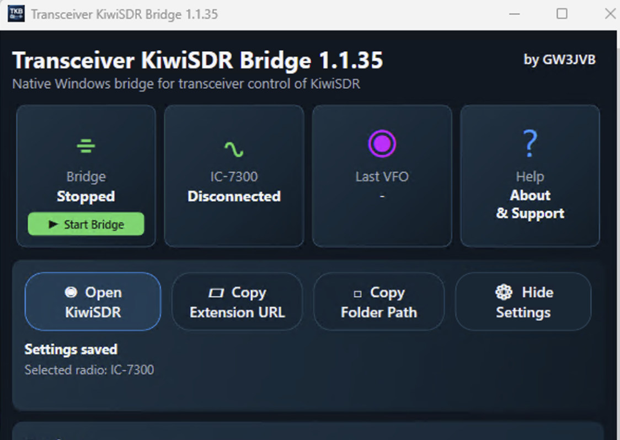Click the purple Last VFO circle icon

click(382, 143)
